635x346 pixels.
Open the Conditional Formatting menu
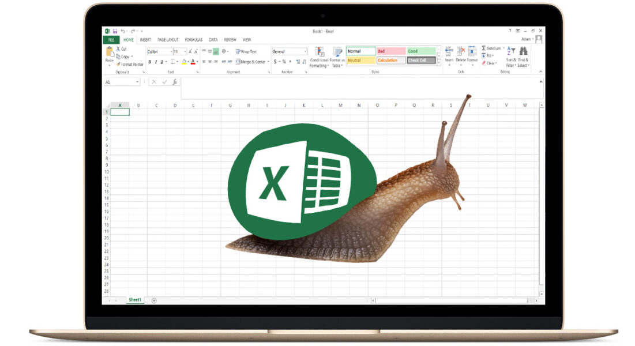point(319,57)
